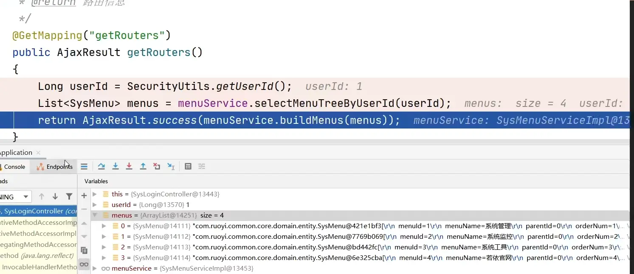Click the Show Execution Point icon
634x274 pixels.
(x=84, y=167)
